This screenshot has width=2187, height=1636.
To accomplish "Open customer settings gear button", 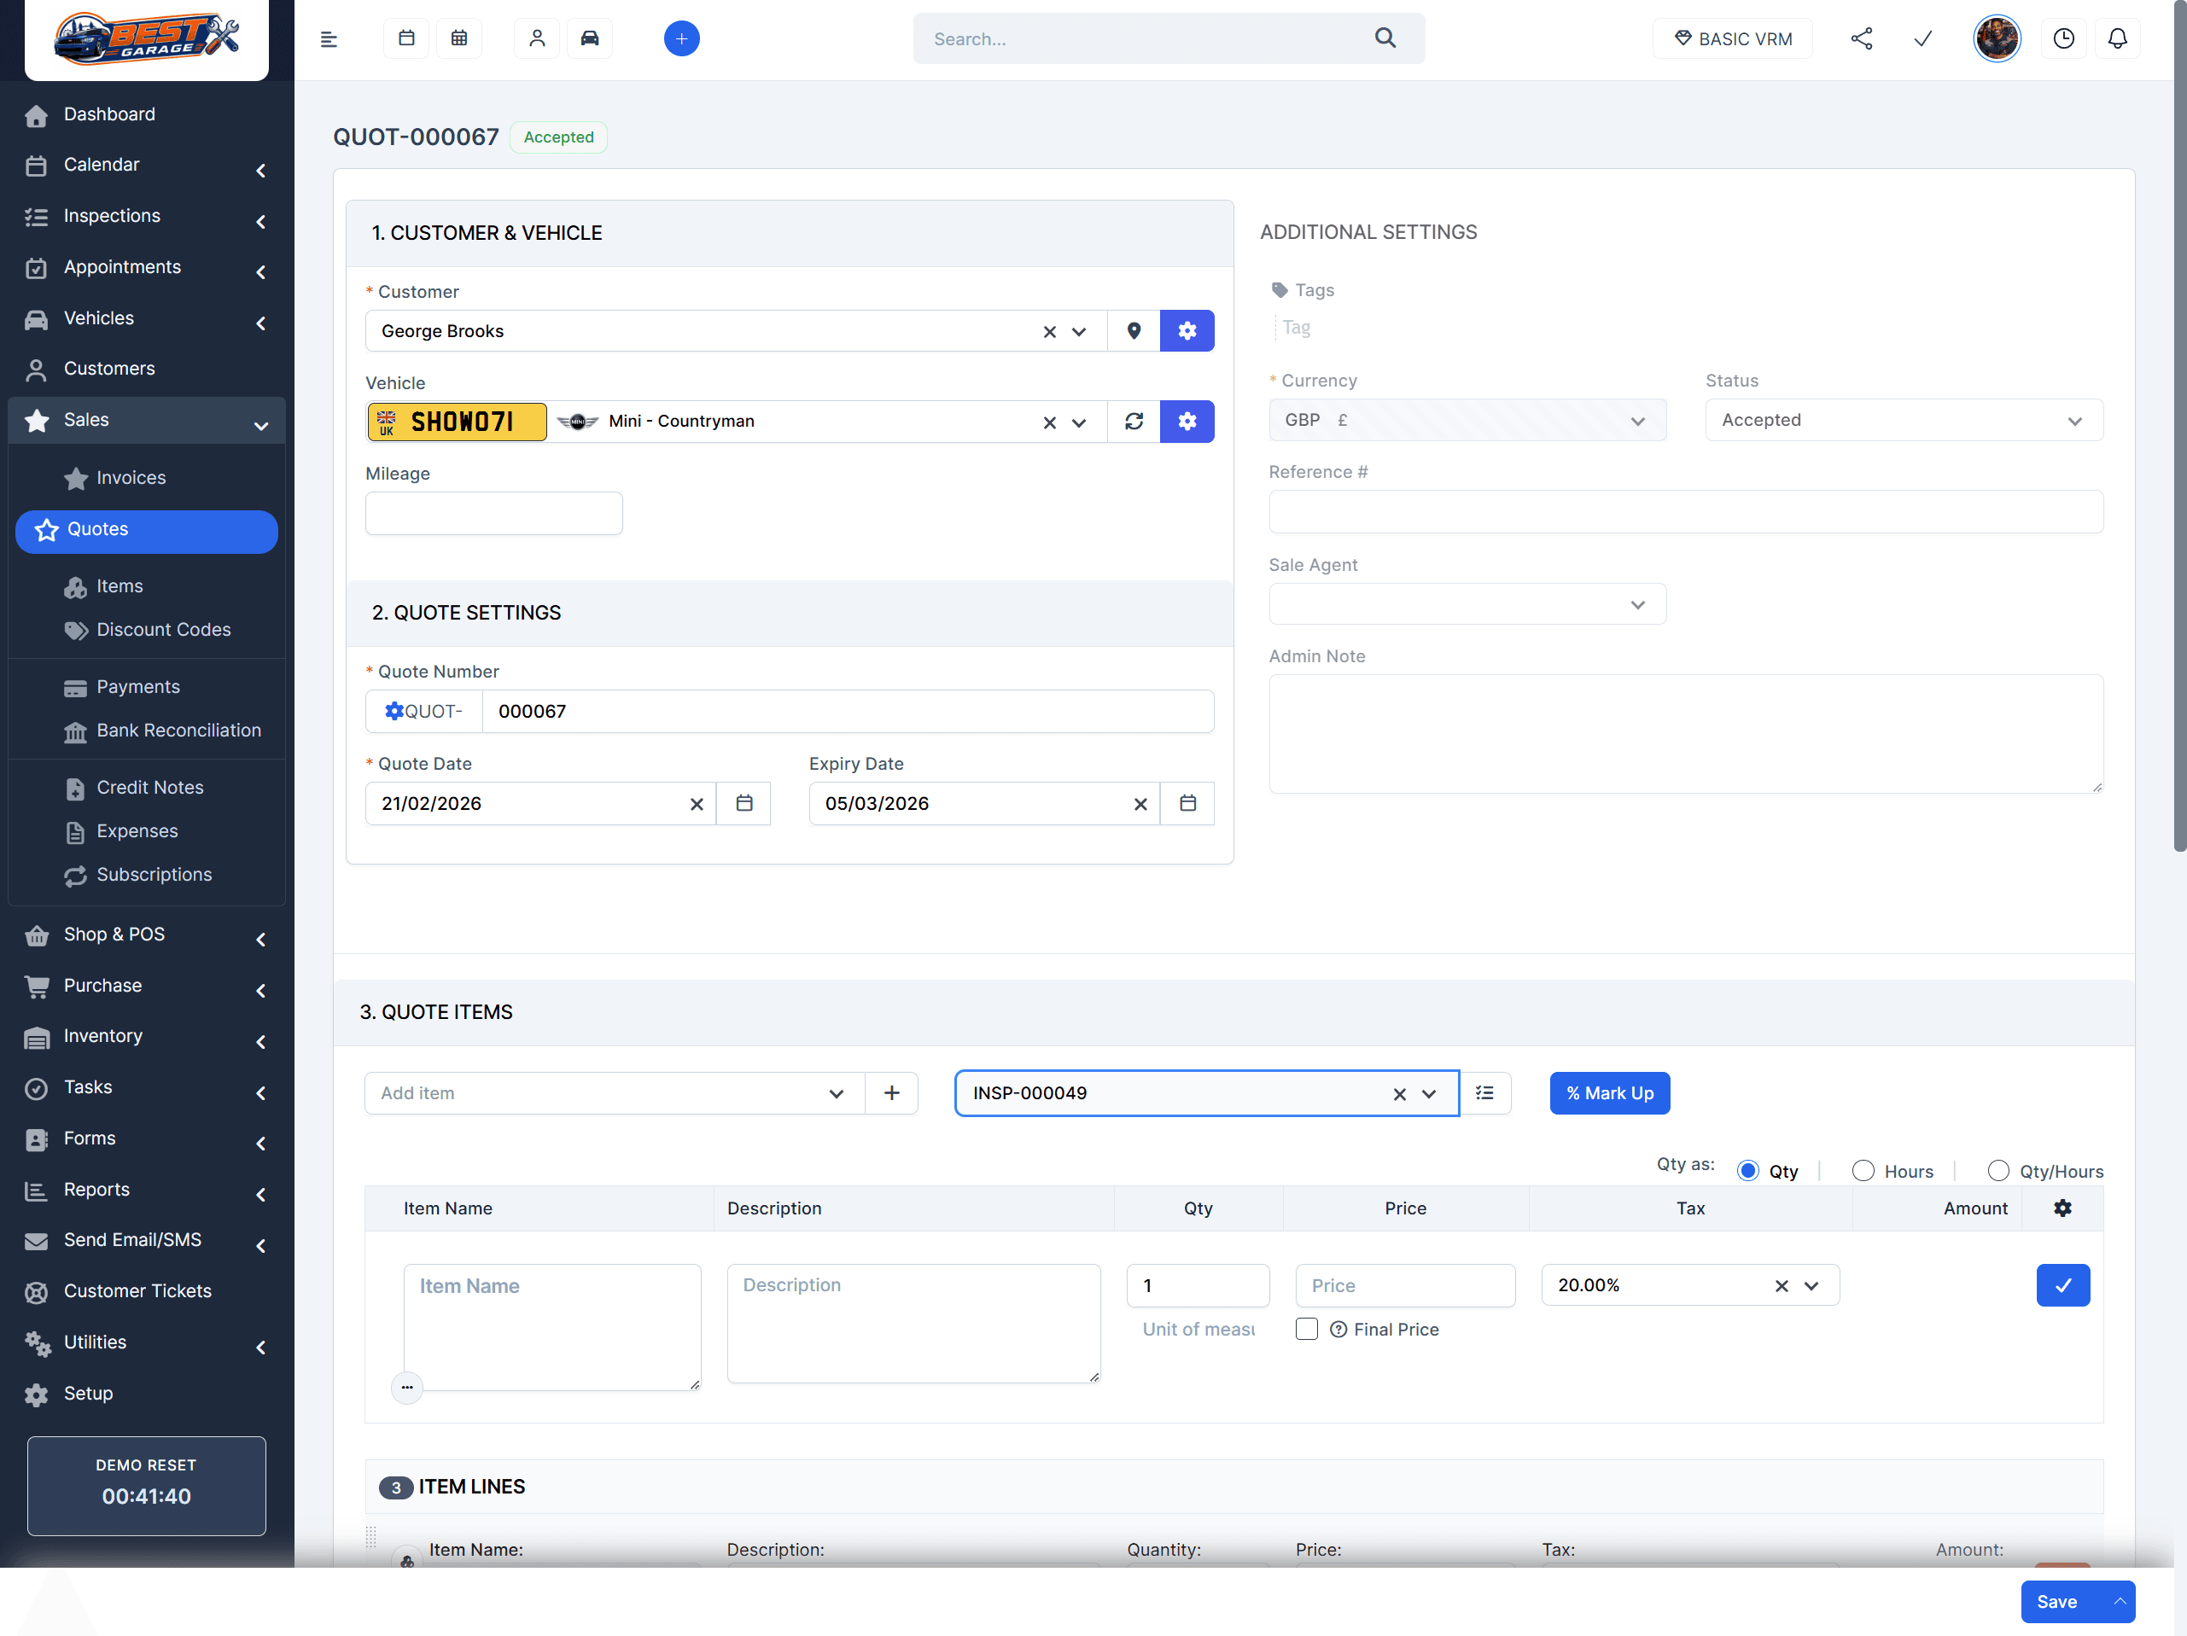I will click(x=1187, y=331).
